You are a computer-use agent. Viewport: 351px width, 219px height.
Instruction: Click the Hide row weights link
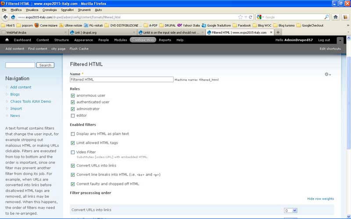coord(320,199)
